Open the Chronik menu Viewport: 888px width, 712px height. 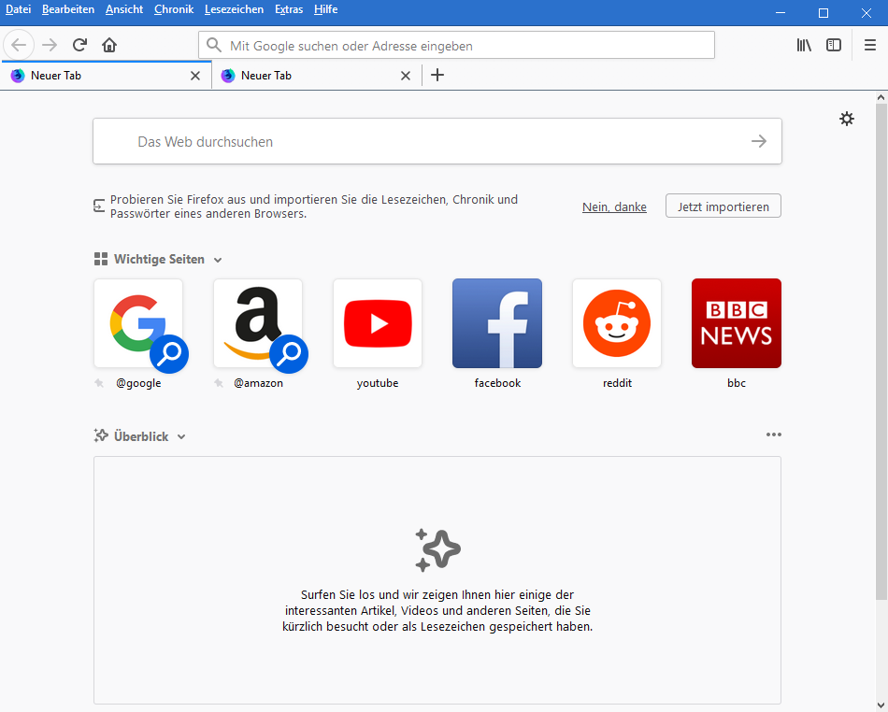pyautogui.click(x=174, y=9)
